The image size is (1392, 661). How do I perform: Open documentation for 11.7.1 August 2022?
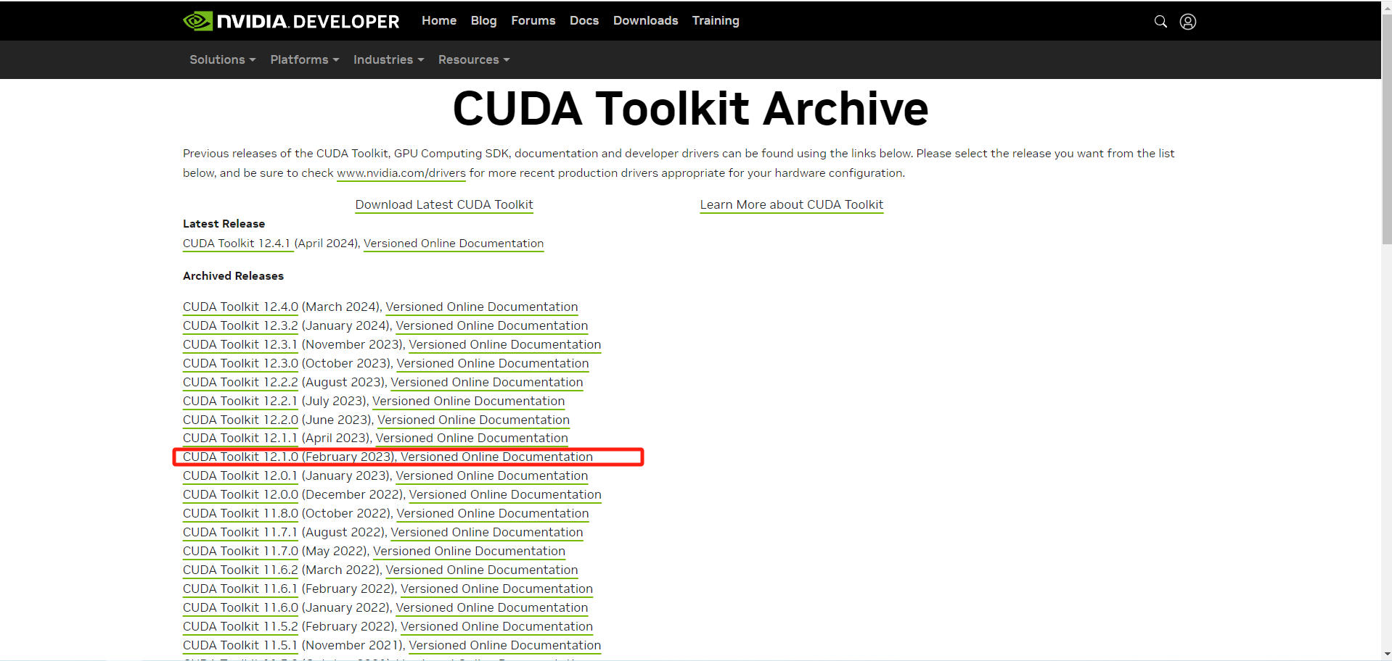coord(487,533)
